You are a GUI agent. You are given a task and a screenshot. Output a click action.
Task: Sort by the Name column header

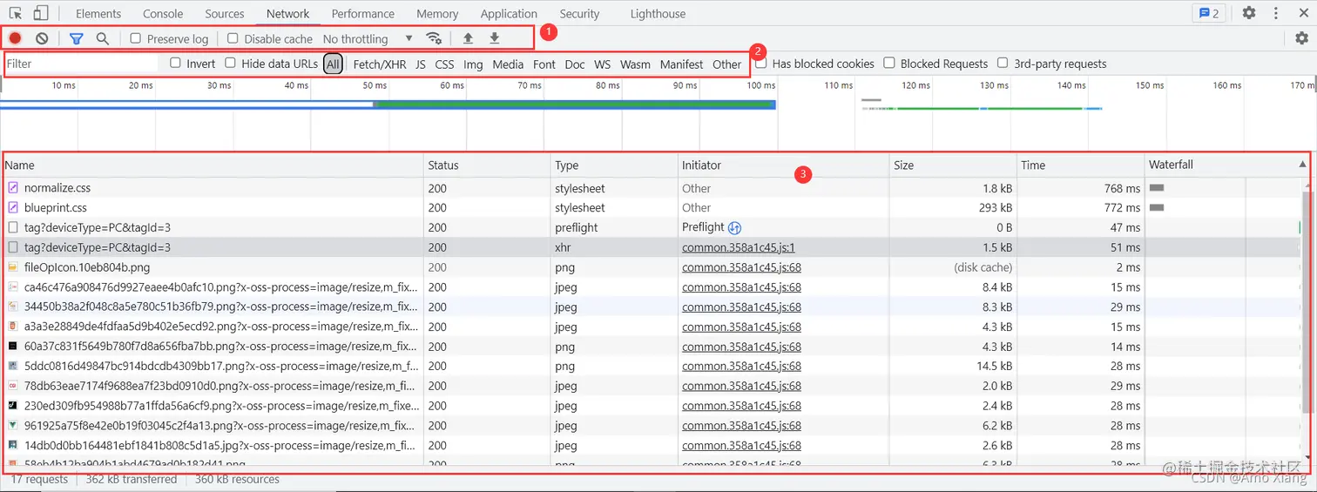(x=213, y=165)
